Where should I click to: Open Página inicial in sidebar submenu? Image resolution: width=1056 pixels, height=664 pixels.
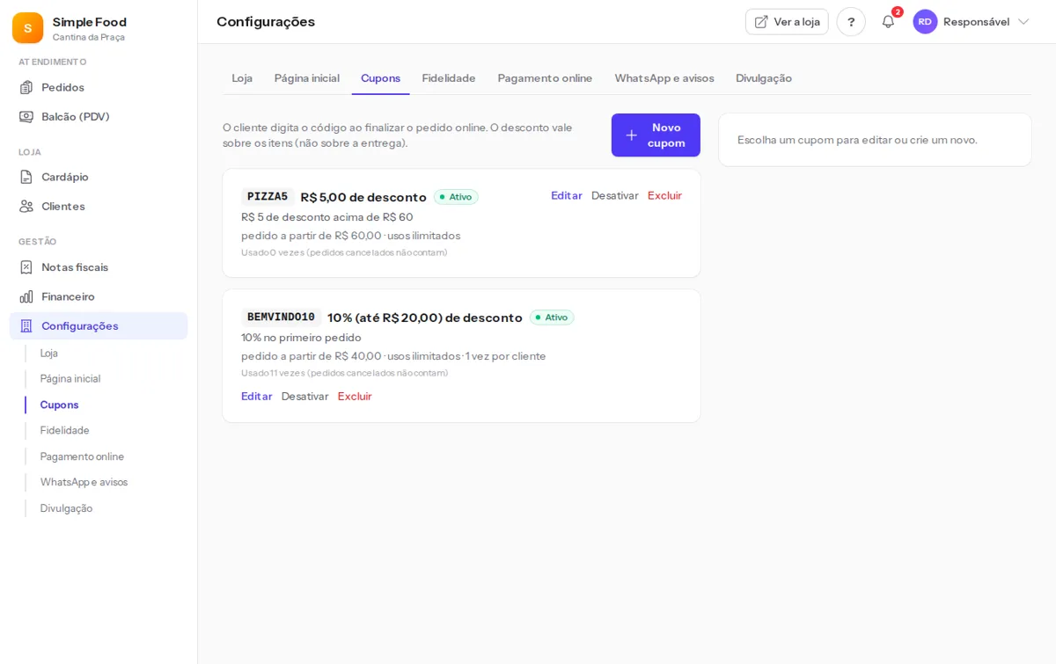70,378
